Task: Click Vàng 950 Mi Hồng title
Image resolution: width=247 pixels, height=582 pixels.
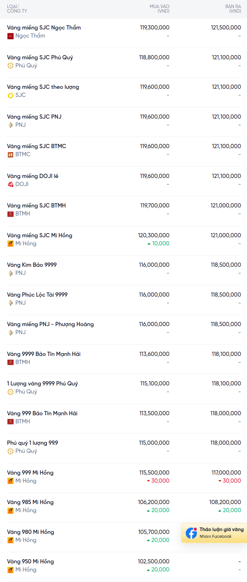Action: [30, 561]
